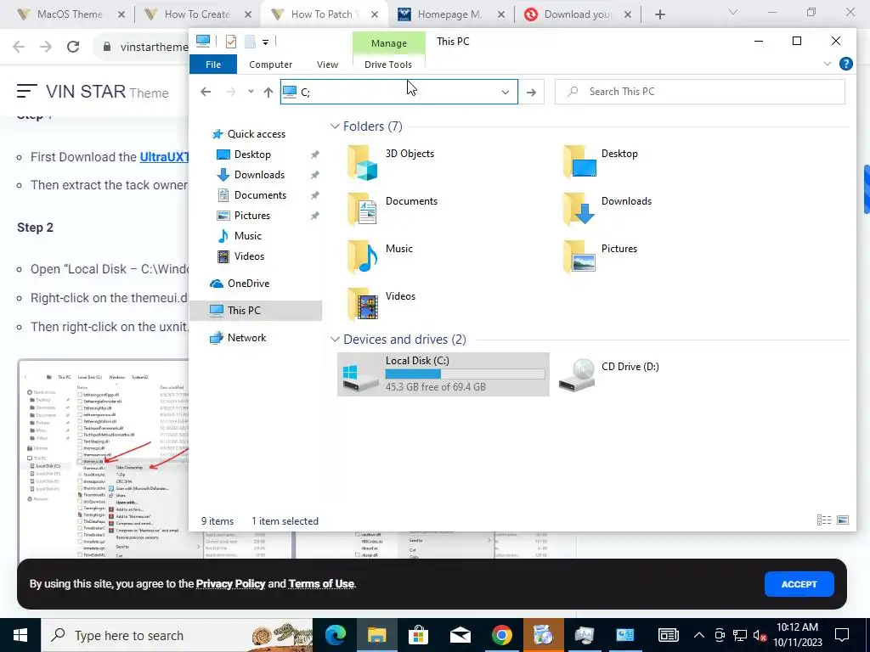Click the Search This PC field
The height and width of the screenshot is (652, 870).
(700, 92)
